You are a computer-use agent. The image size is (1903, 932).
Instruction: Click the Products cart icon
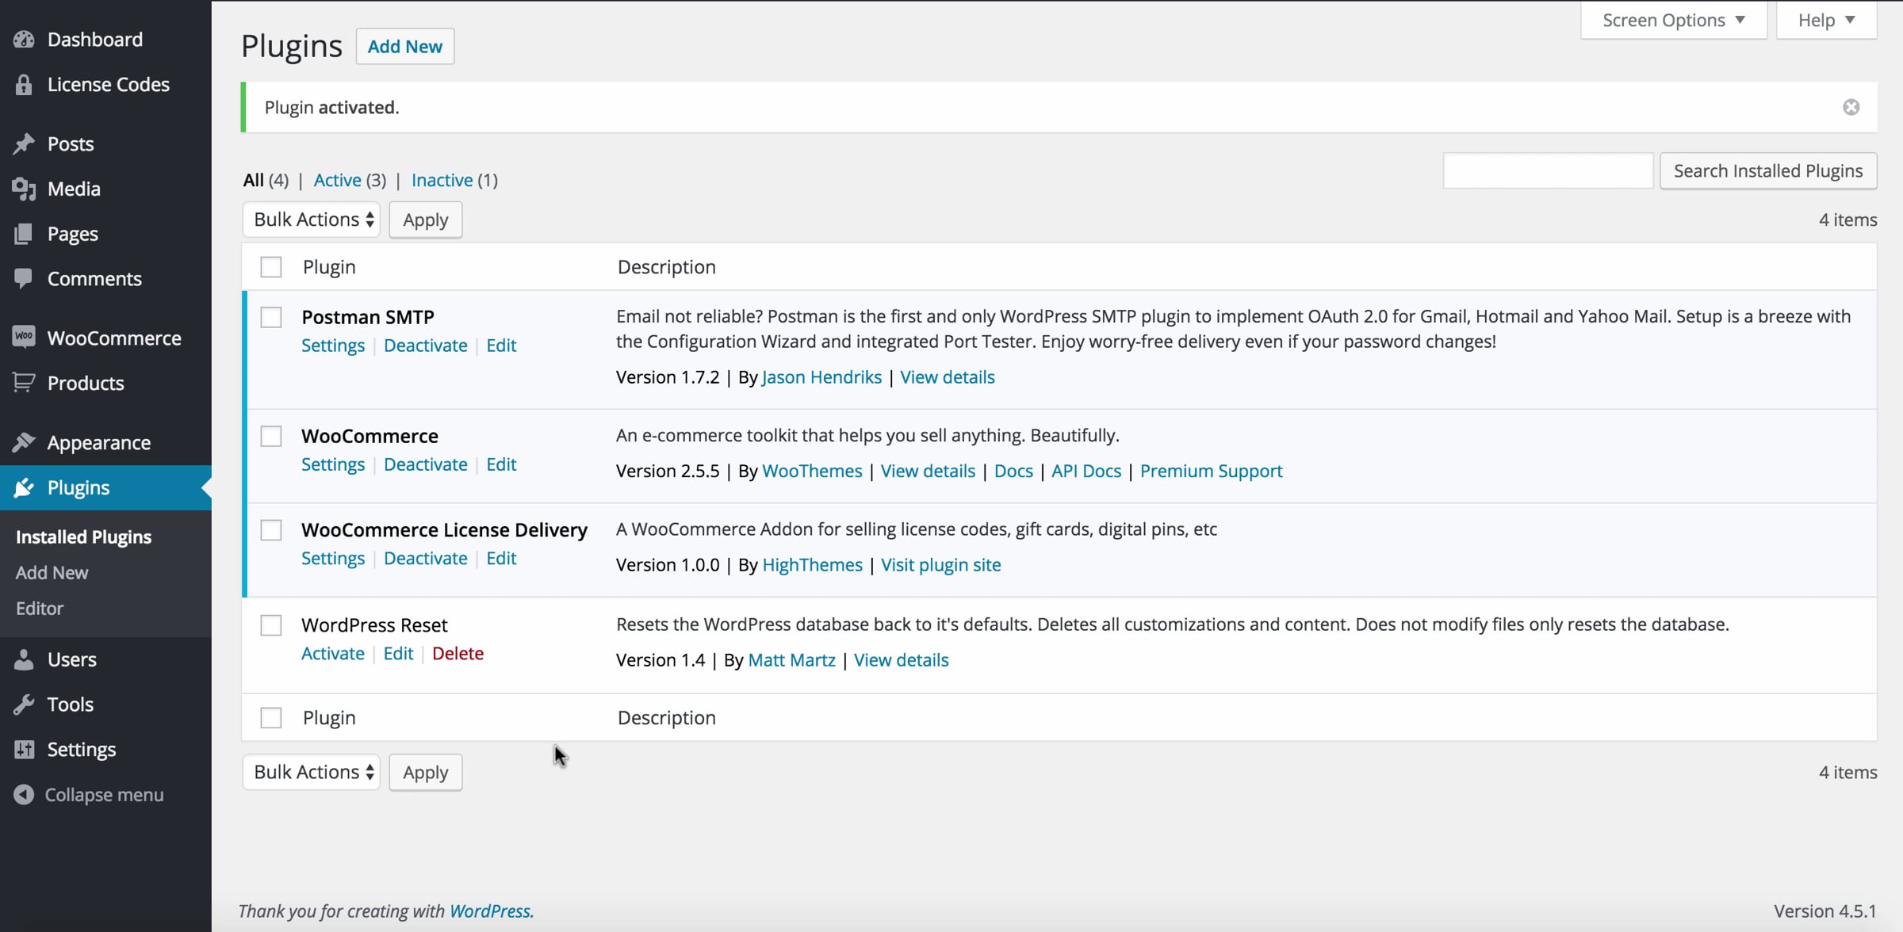(x=24, y=383)
